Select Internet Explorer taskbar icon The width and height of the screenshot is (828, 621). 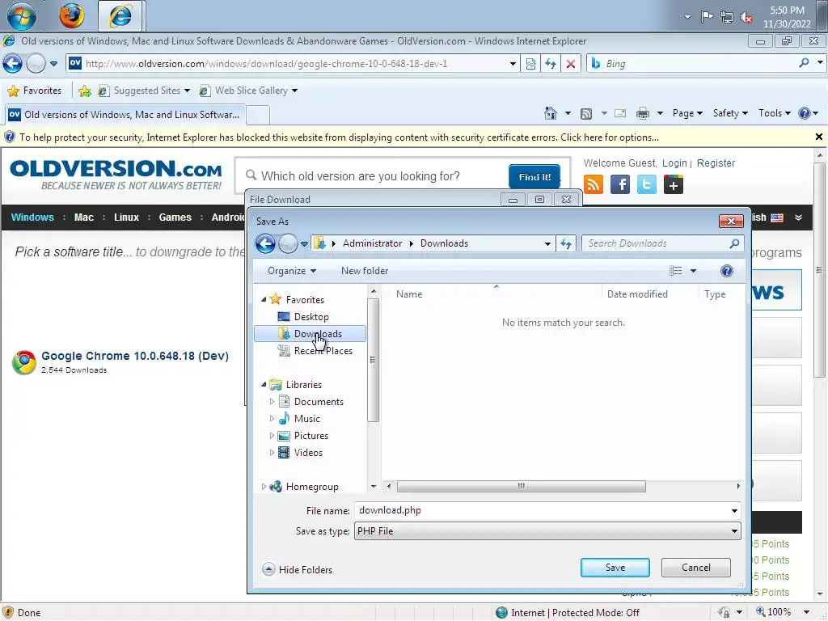coord(120,16)
